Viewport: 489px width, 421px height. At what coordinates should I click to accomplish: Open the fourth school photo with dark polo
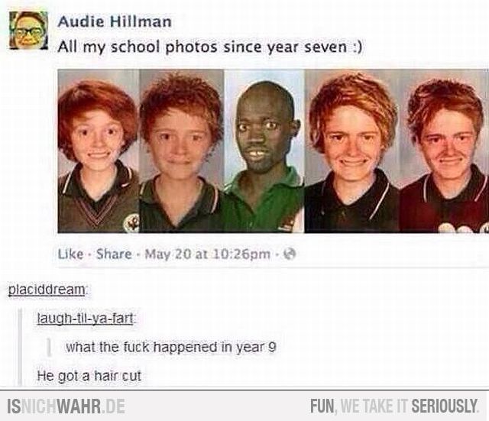[x=351, y=151]
